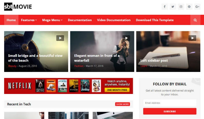Play the Elegant woman post video icon
Screen dimensions: 204x119
pyautogui.click(x=126, y=38)
